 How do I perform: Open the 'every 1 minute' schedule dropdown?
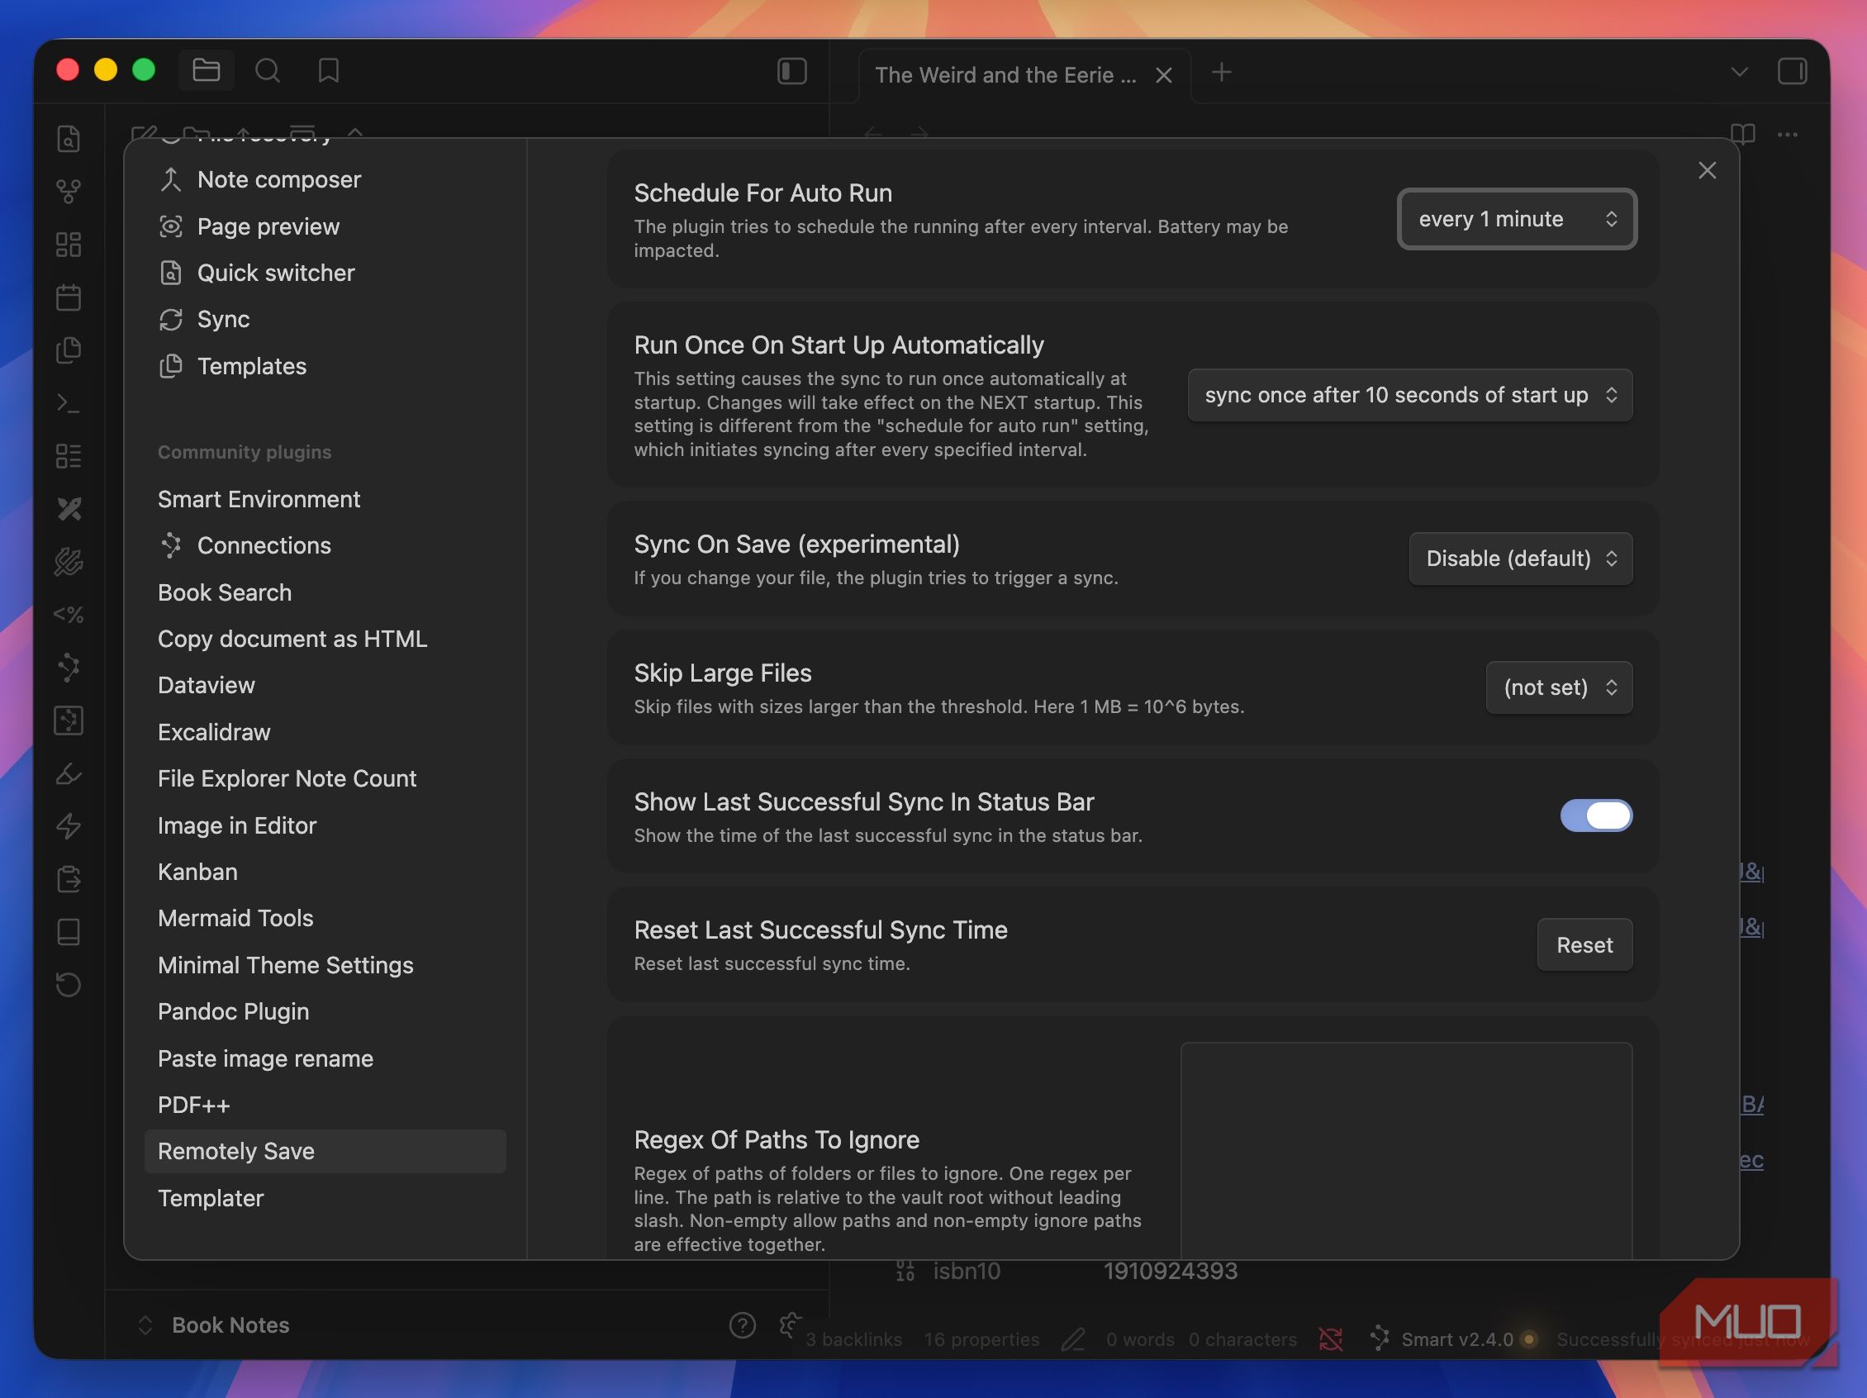[1517, 219]
